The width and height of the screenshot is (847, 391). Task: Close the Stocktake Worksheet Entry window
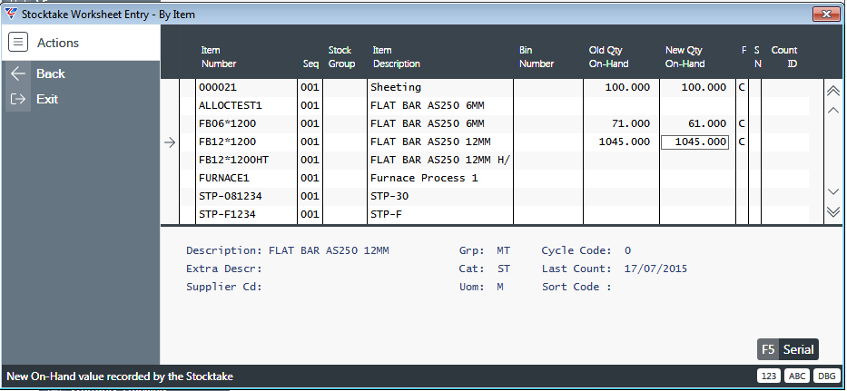[826, 15]
